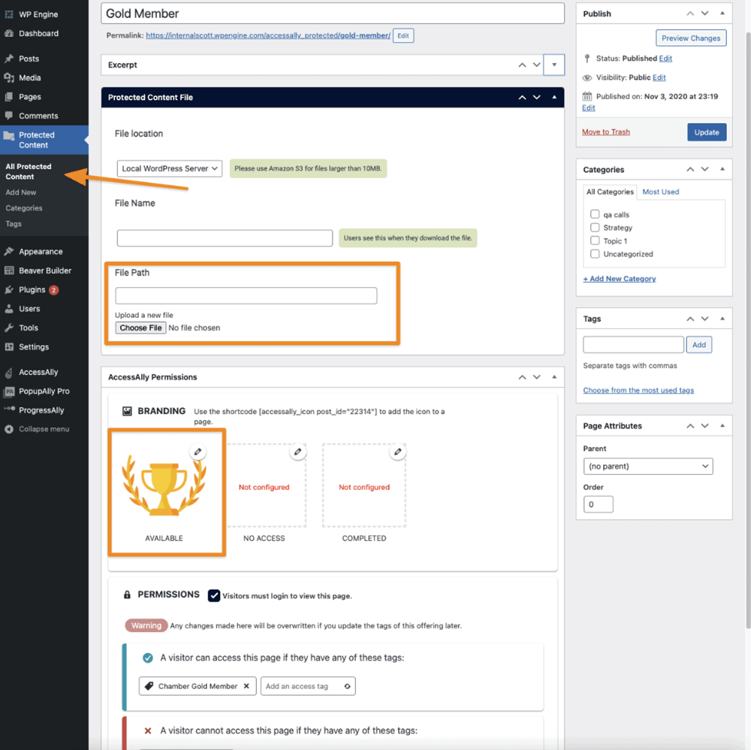This screenshot has height=750, width=751.
Task: Open the Plugins section showing 2 updates
Action: click(x=33, y=289)
